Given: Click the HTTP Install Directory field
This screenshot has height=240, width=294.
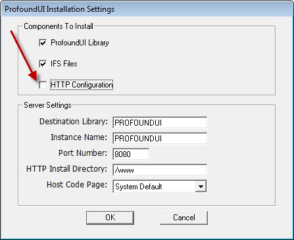Looking at the screenshot, I should coord(160,170).
